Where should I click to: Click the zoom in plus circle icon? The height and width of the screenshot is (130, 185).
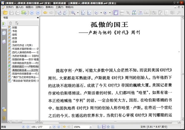click(105, 13)
